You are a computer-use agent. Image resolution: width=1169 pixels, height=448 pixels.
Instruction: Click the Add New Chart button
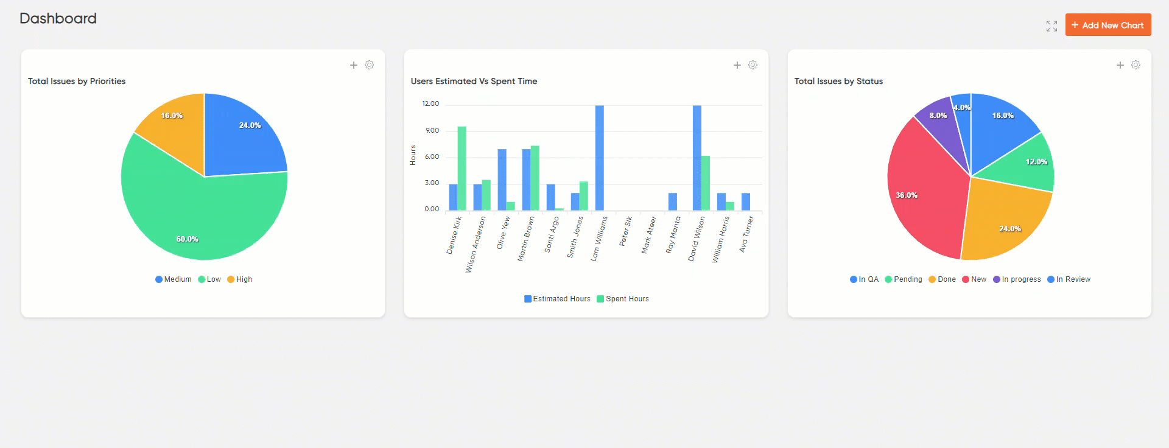pos(1108,25)
